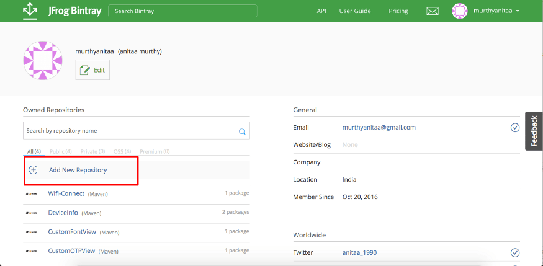This screenshot has width=543, height=266.
Task: Open the Feedback side tab
Action: coord(534,131)
